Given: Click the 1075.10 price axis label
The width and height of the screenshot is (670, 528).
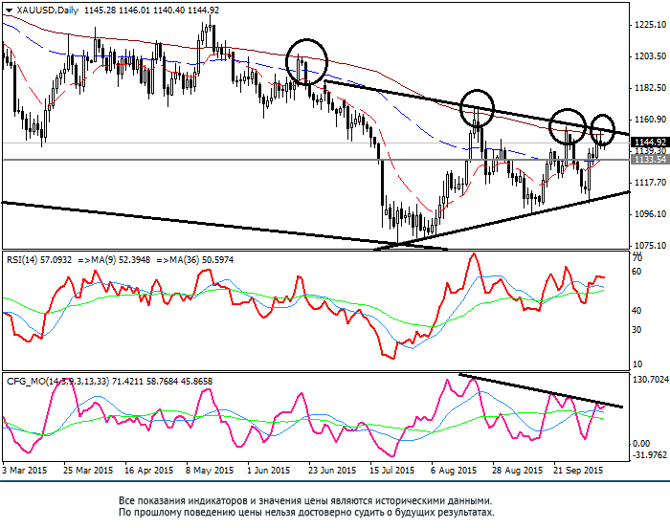Looking at the screenshot, I should point(650,246).
